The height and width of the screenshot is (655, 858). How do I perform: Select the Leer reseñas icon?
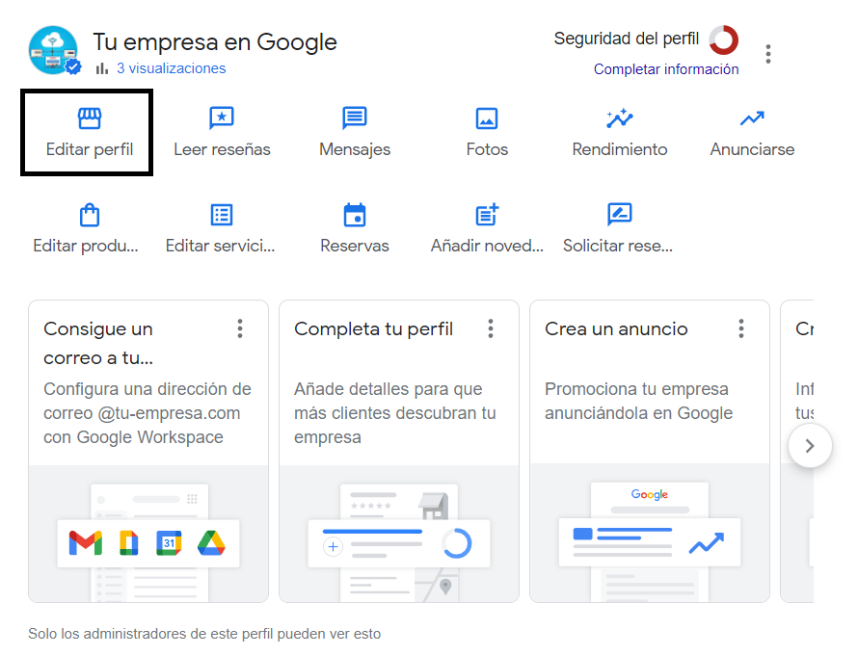click(222, 132)
